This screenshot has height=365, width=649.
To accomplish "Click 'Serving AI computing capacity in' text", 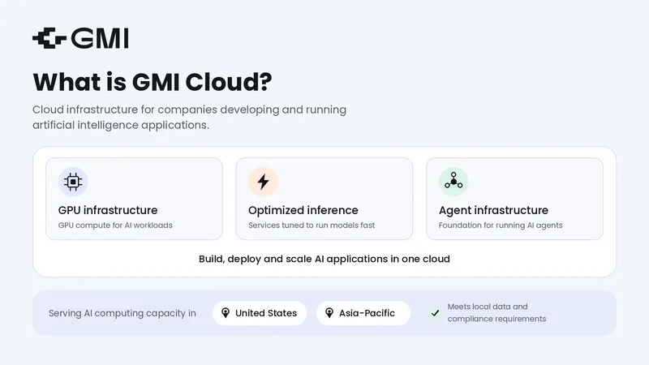I will 122,313.
